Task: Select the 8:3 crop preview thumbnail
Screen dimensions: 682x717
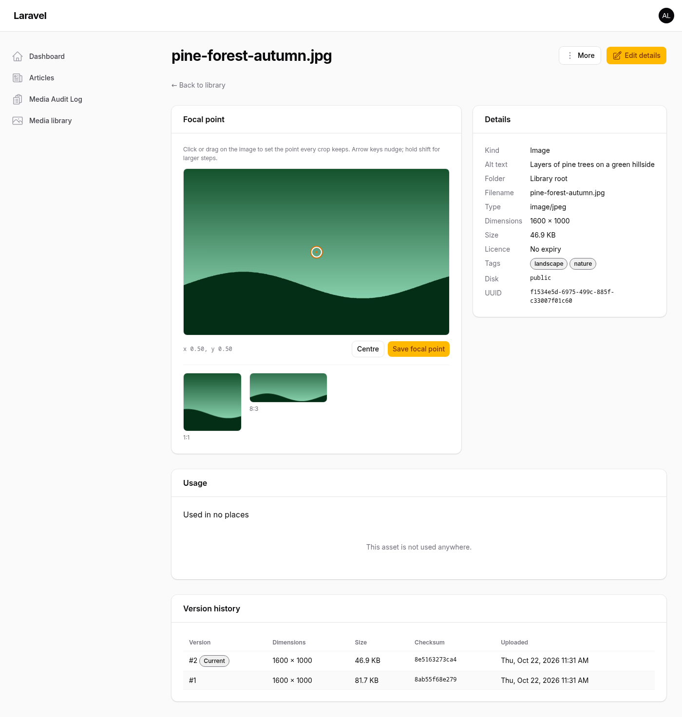Action: pos(288,387)
